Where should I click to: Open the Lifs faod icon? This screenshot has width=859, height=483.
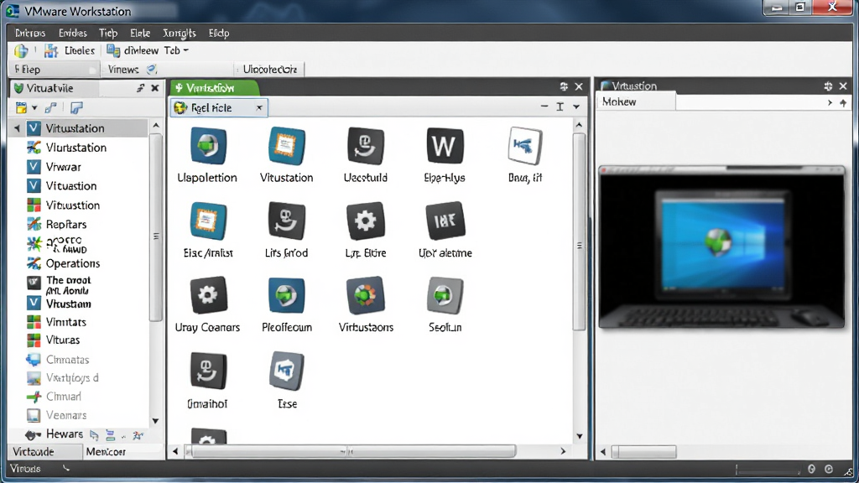pyautogui.click(x=287, y=221)
